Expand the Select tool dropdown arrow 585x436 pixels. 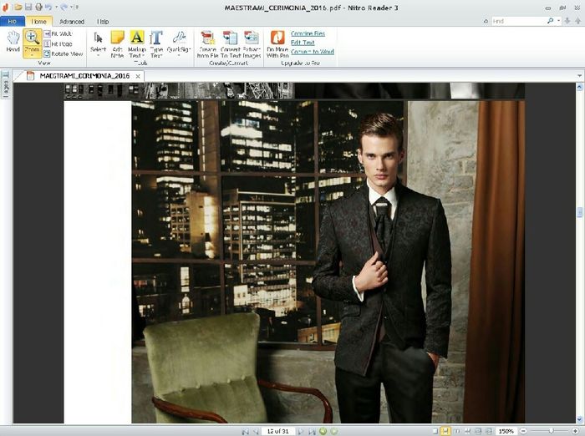click(x=98, y=57)
